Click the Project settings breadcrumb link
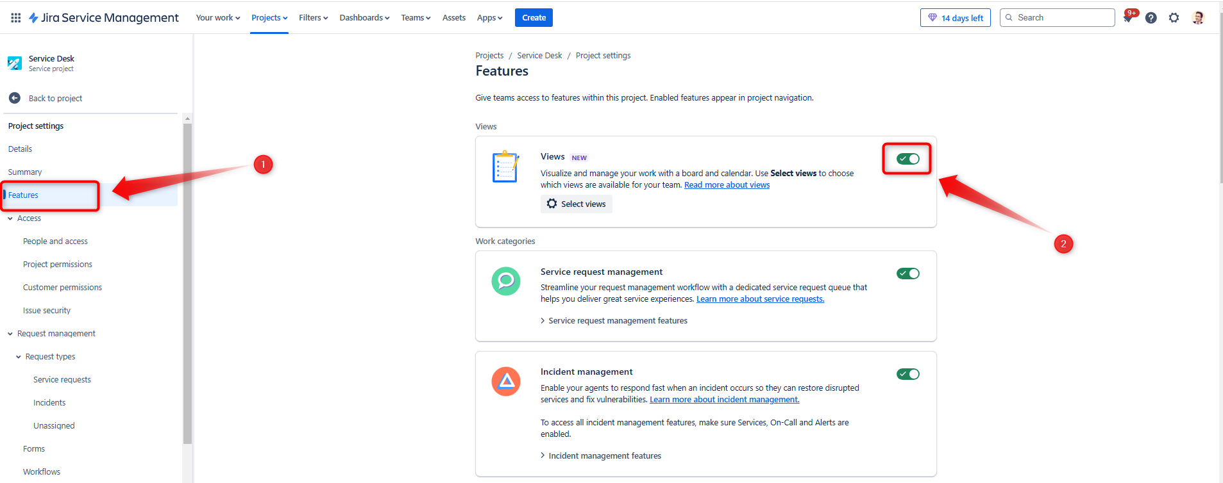This screenshot has height=483, width=1223. coord(603,56)
